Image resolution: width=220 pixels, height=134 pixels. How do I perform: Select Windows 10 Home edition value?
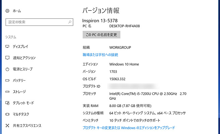click(124, 64)
